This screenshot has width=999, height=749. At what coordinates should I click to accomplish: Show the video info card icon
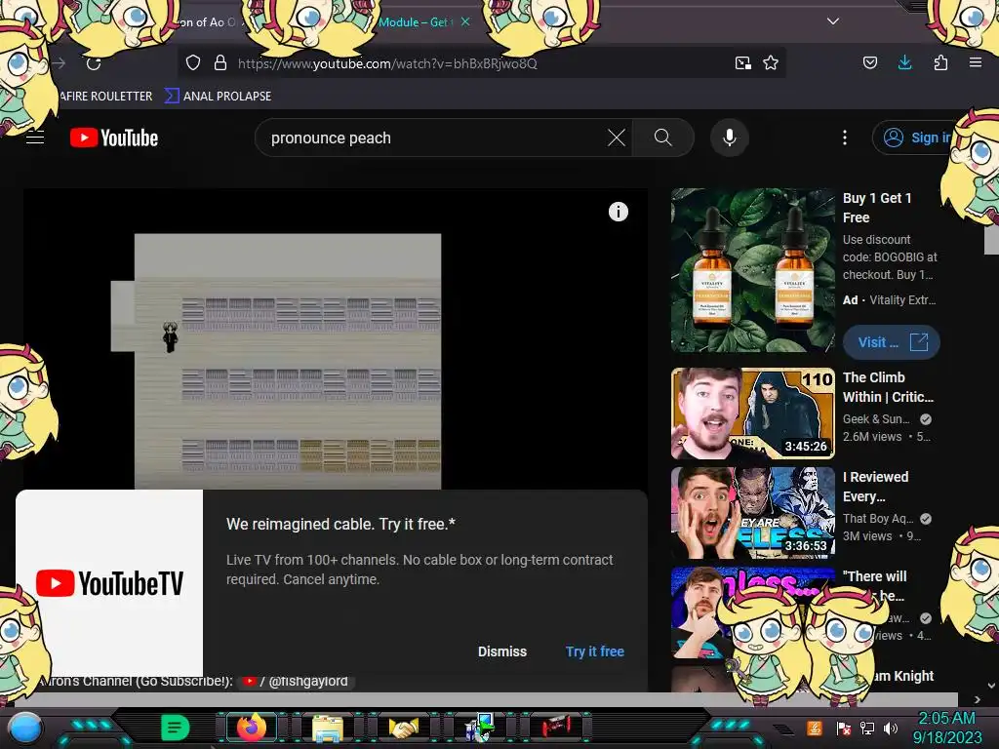click(x=618, y=212)
